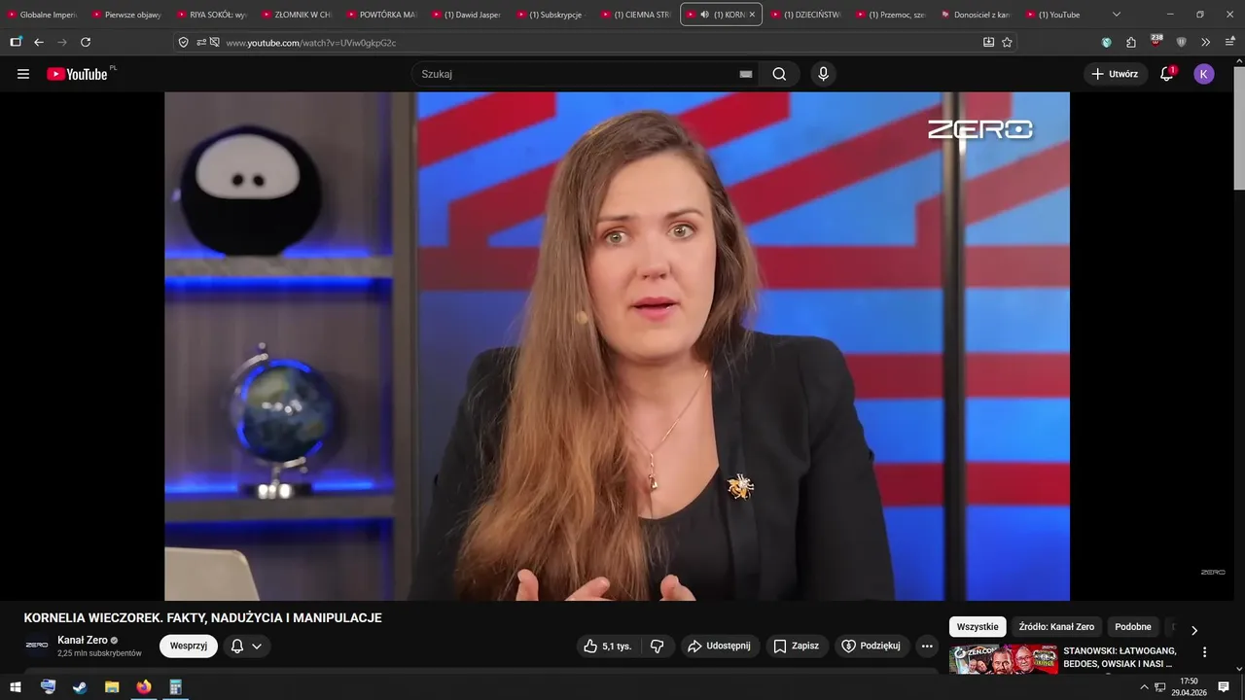Open the notifications bell in header
The width and height of the screenshot is (1245, 700).
pyautogui.click(x=1167, y=74)
